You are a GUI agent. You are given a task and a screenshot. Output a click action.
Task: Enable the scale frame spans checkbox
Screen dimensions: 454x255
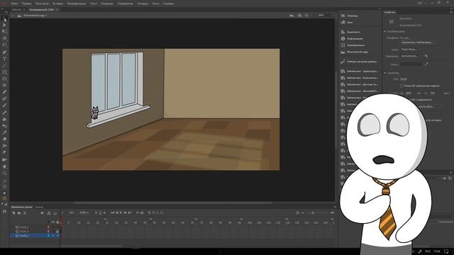tap(402, 86)
